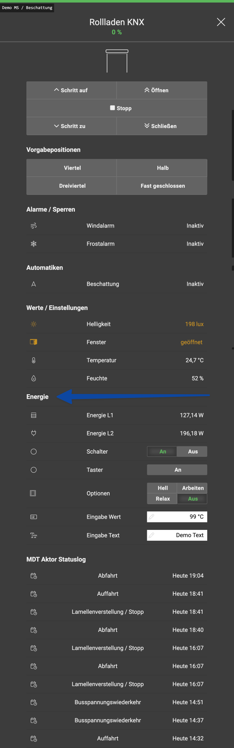Click the Temperatur thermometer icon
The width and height of the screenshot is (234, 748).
[34, 360]
